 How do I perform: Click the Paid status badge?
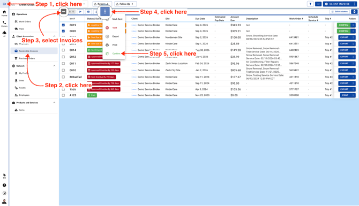[x=92, y=95]
